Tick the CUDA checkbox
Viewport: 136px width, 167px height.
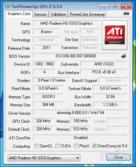click(x=57, y=146)
